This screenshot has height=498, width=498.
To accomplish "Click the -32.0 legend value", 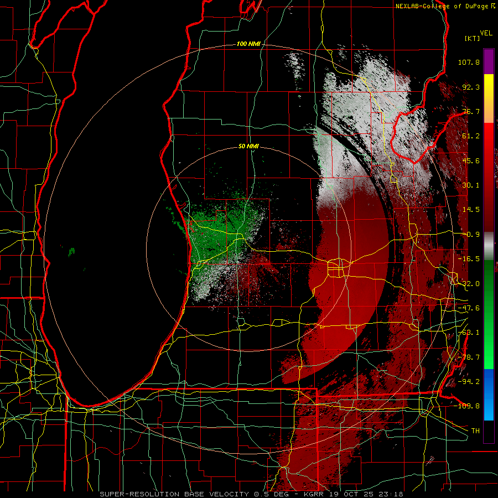I will 469,284.
